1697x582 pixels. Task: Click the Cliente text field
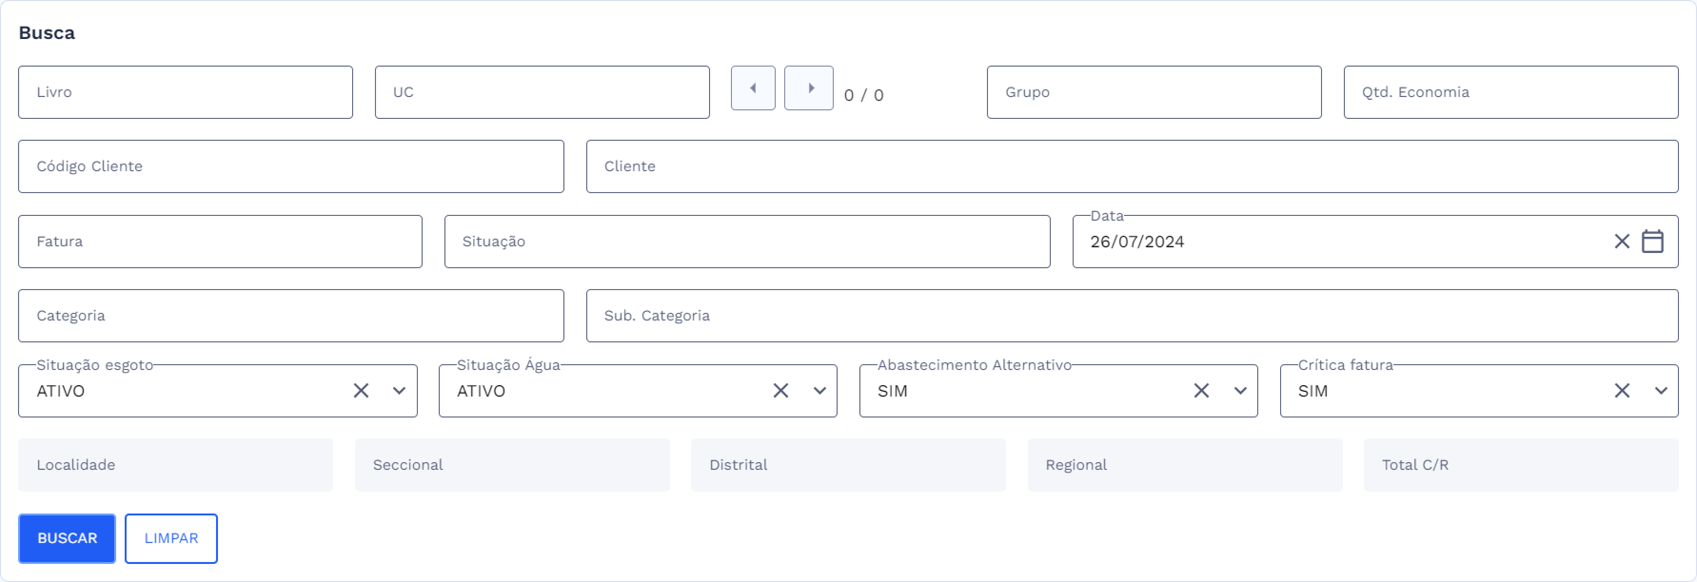pyautogui.click(x=1132, y=166)
